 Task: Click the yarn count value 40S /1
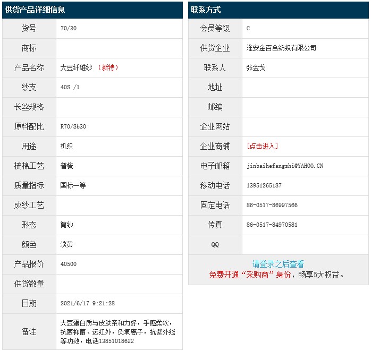coord(70,87)
